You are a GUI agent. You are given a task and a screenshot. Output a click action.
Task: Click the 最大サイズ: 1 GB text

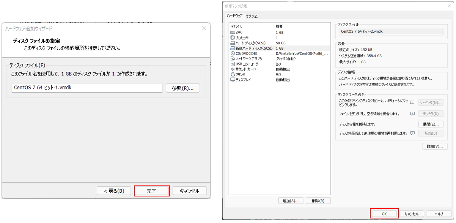point(352,62)
